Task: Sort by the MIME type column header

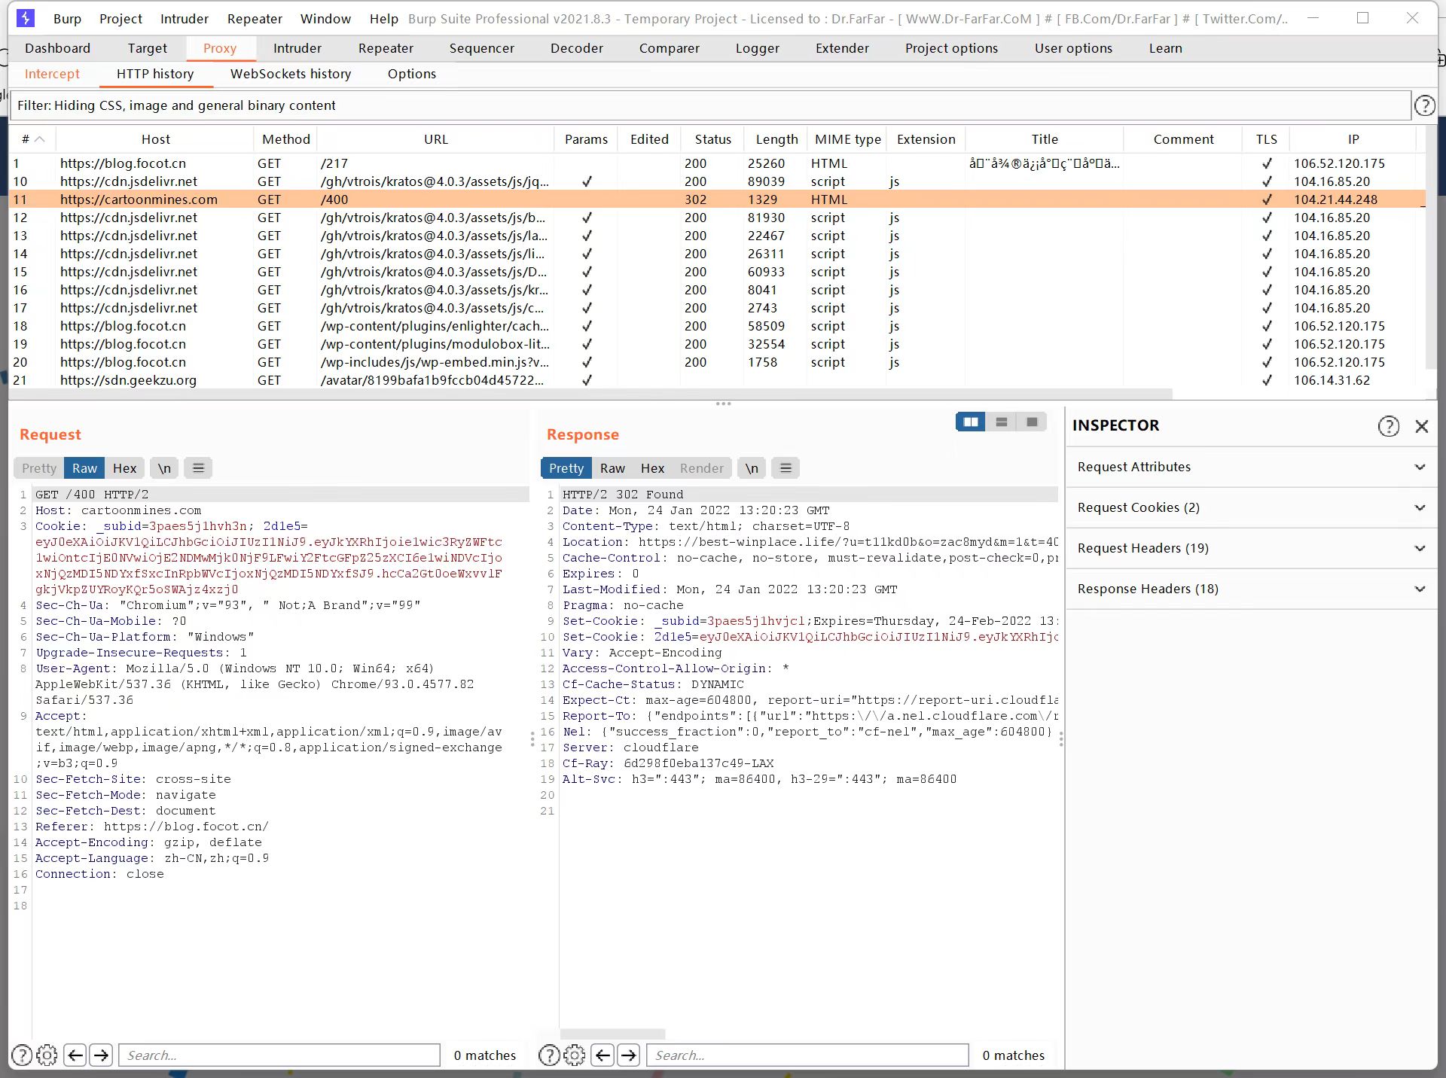Action: tap(847, 139)
